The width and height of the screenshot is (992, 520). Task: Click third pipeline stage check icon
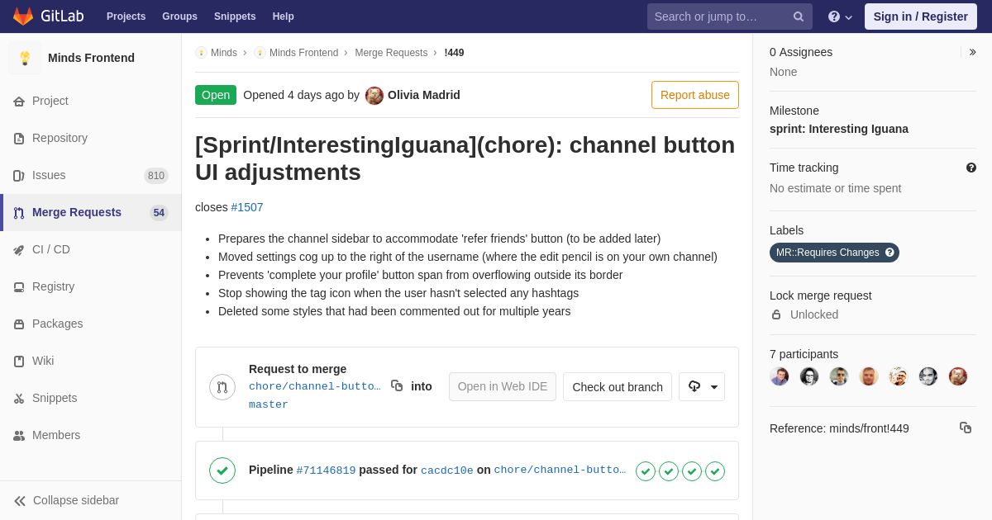tap(692, 471)
